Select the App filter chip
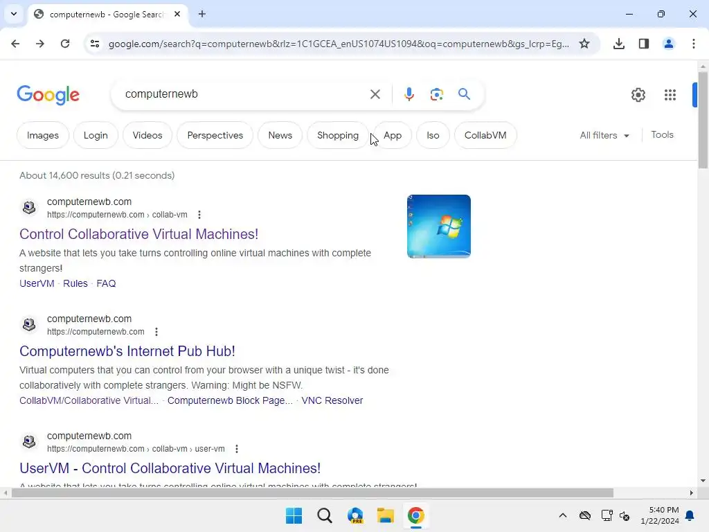The image size is (709, 532). pos(393,135)
